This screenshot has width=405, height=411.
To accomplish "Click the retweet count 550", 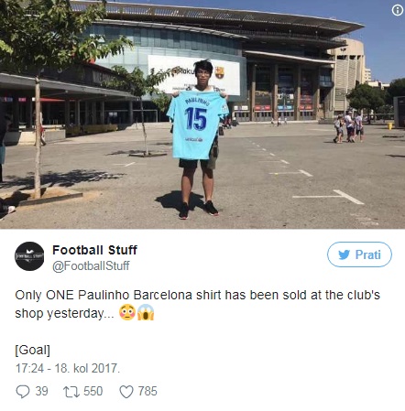I will coord(93,392).
